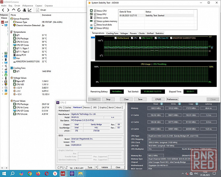
Task: Click the Write info icon in benchmark window
Action: pos(179,104)
